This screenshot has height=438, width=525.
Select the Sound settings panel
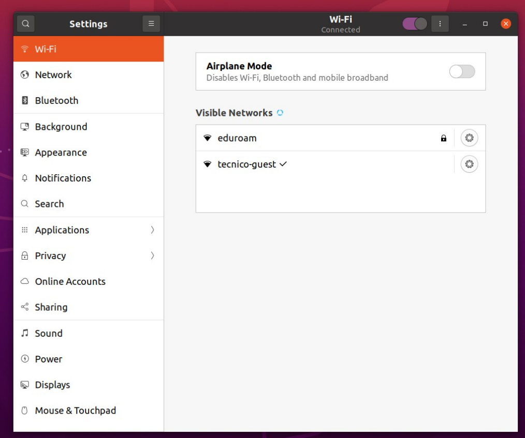click(x=89, y=333)
